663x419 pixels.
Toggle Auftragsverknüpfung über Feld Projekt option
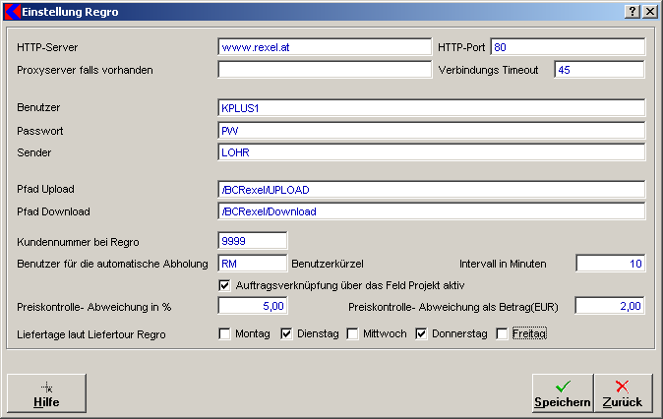(x=225, y=285)
